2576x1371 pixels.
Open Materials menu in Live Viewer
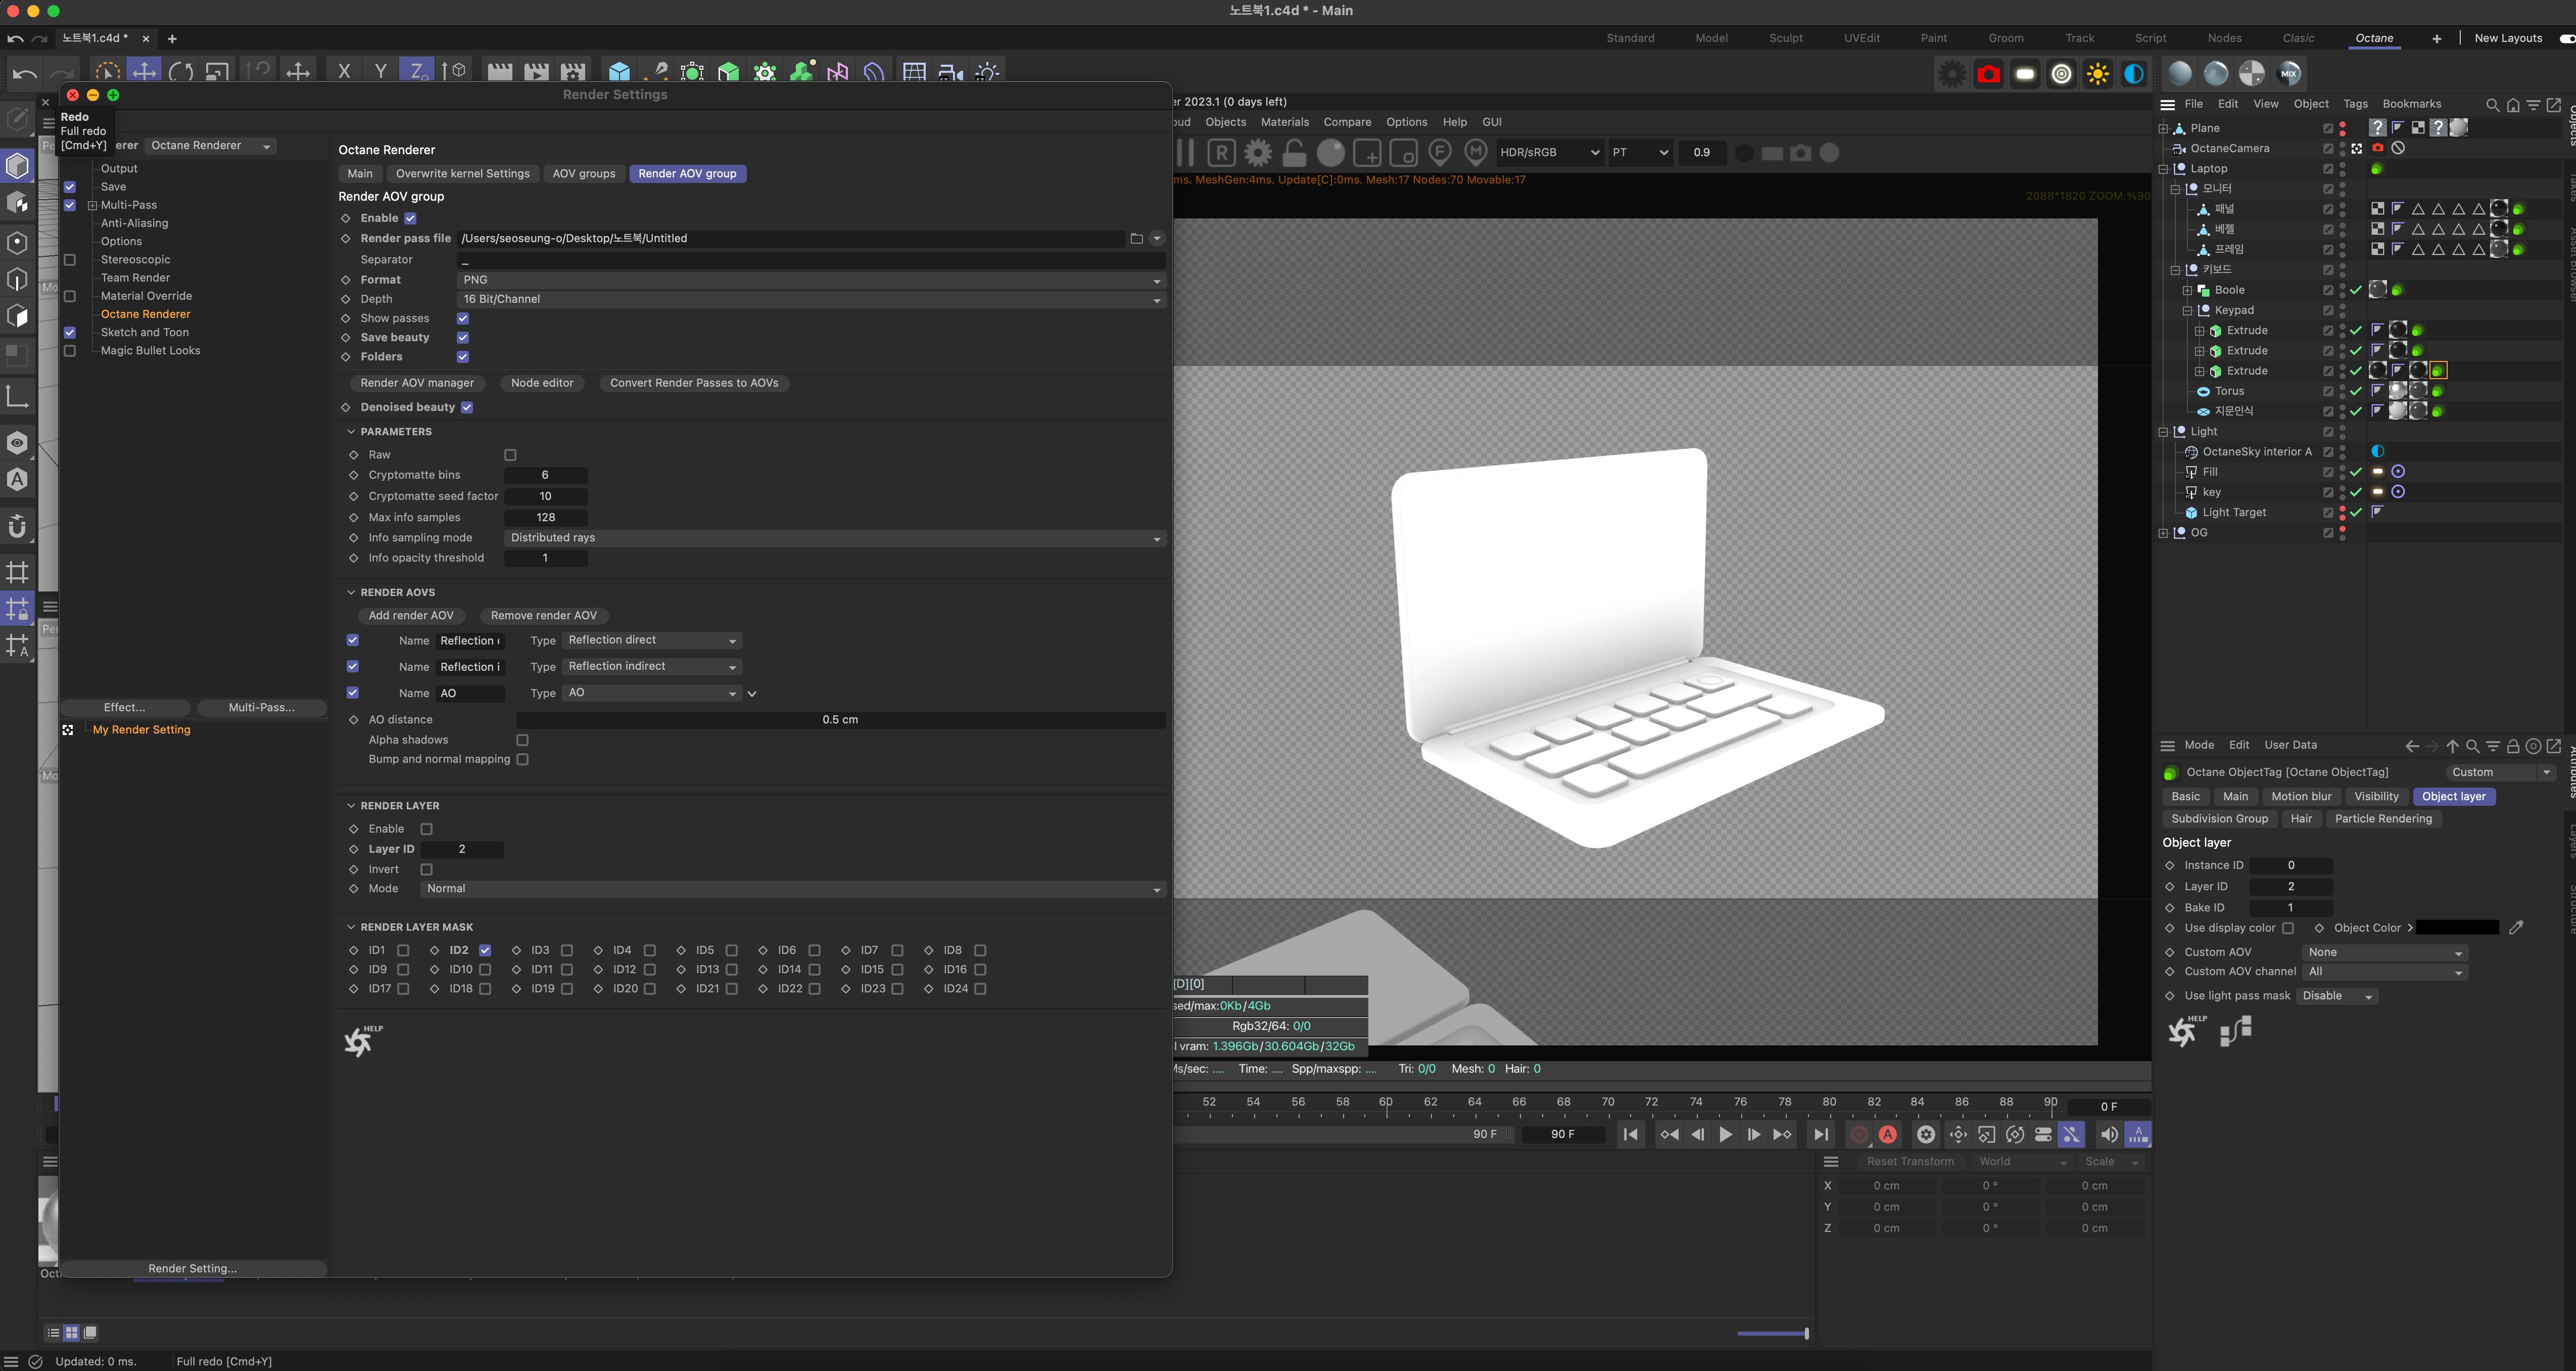(x=1285, y=122)
